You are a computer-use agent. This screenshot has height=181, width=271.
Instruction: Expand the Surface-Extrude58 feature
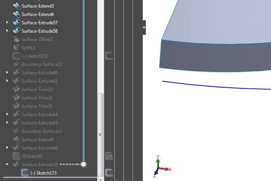7,31
